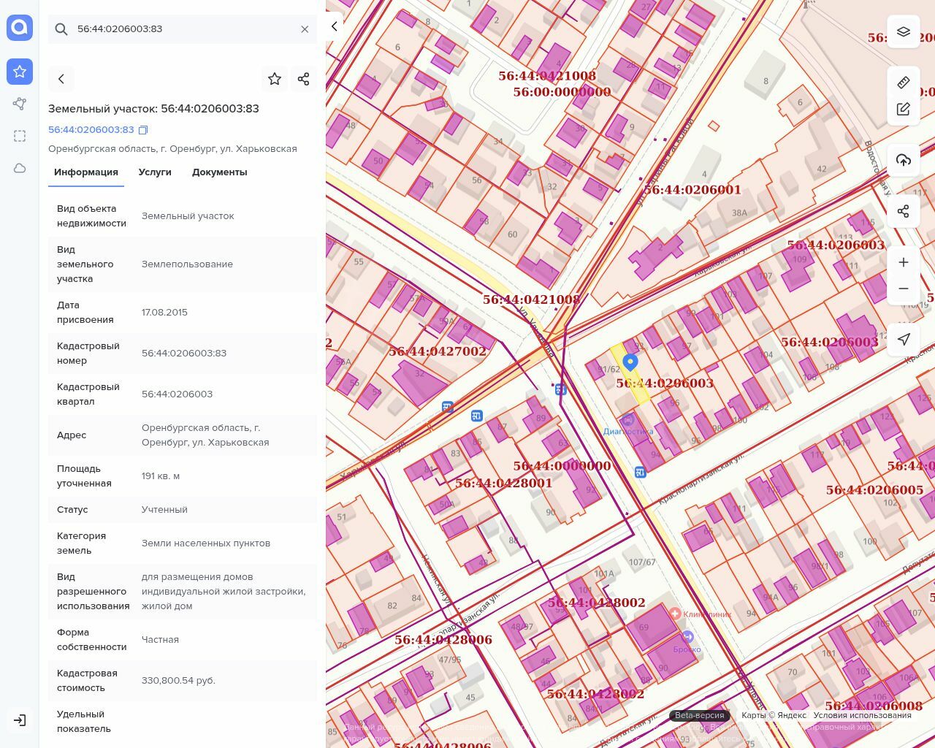Activate the map drawing edit tool
This screenshot has width=935, height=748.
coord(904,110)
